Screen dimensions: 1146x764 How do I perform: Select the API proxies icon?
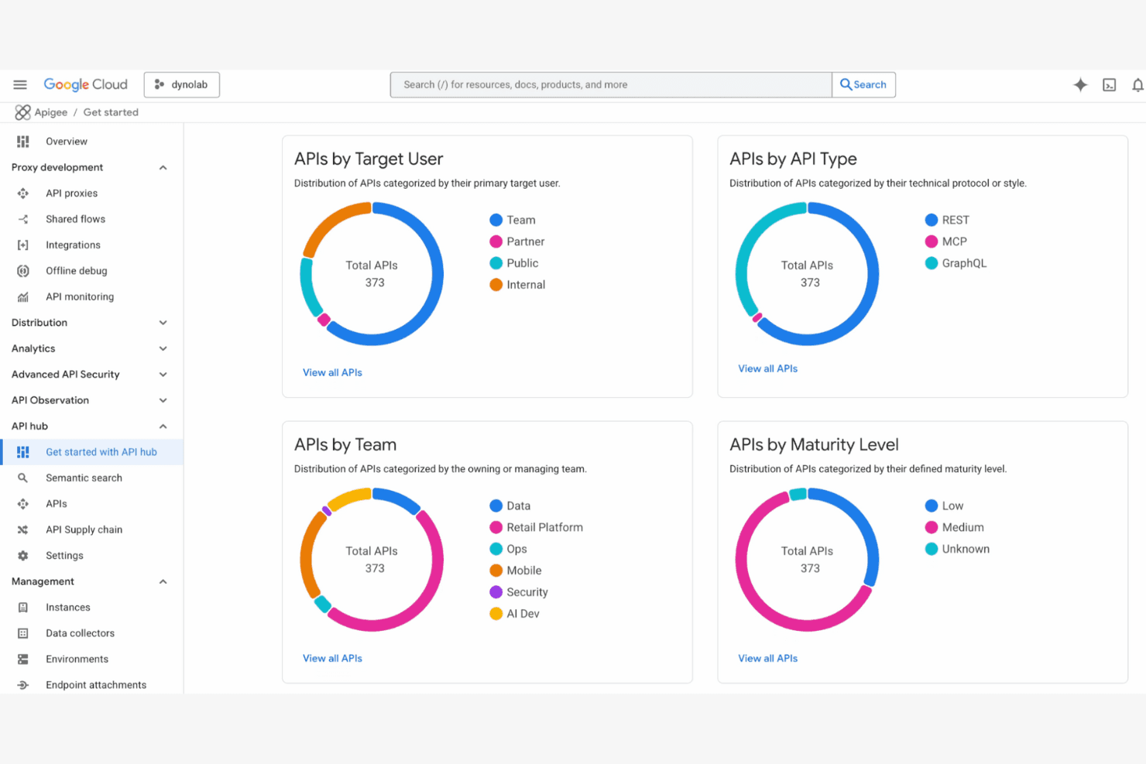[23, 194]
